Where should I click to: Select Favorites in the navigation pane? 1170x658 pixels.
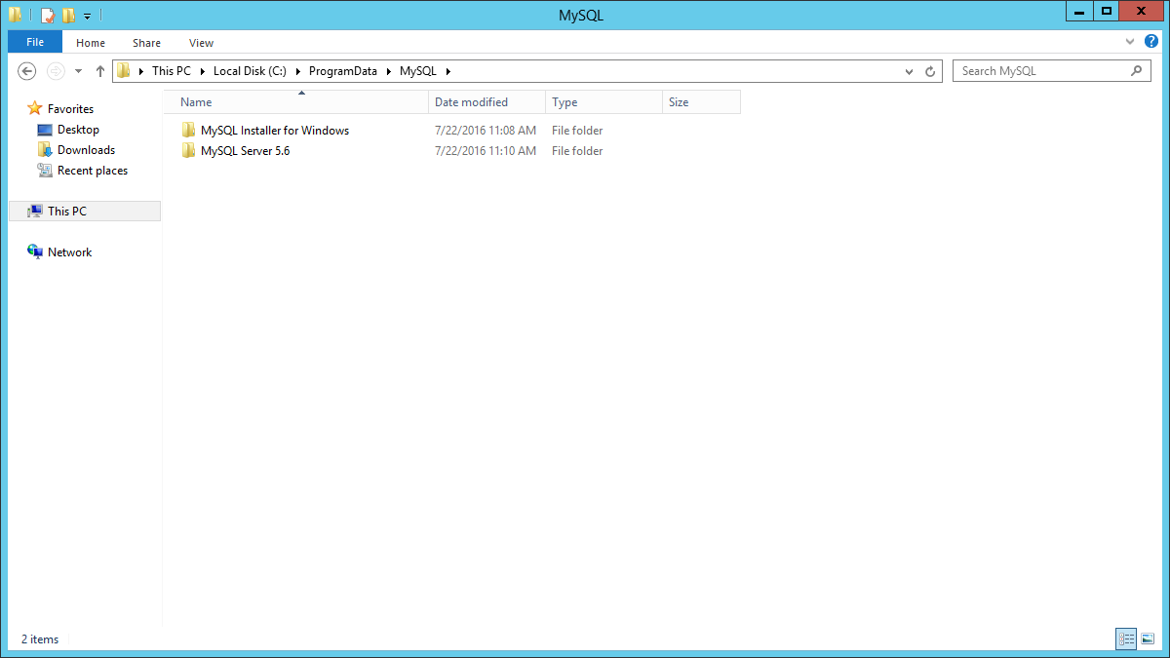[x=70, y=109]
